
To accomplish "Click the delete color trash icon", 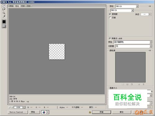I will [144, 84].
